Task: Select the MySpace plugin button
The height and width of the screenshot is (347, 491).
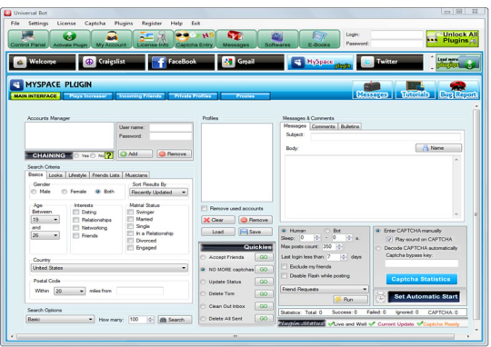Action: pos(320,62)
